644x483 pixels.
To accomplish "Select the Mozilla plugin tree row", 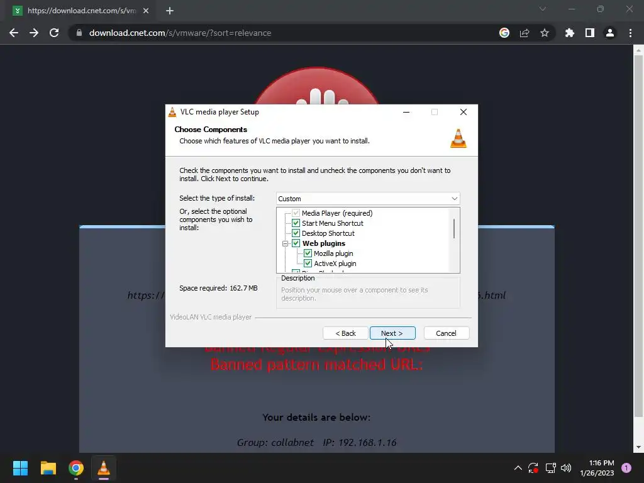I will 333,253.
